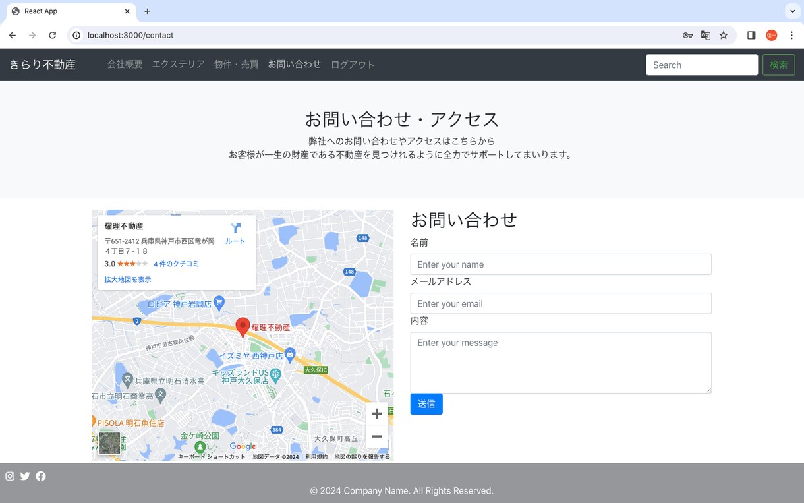Image resolution: width=804 pixels, height=503 pixels.
Task: Click the message textarea
Action: click(x=561, y=363)
